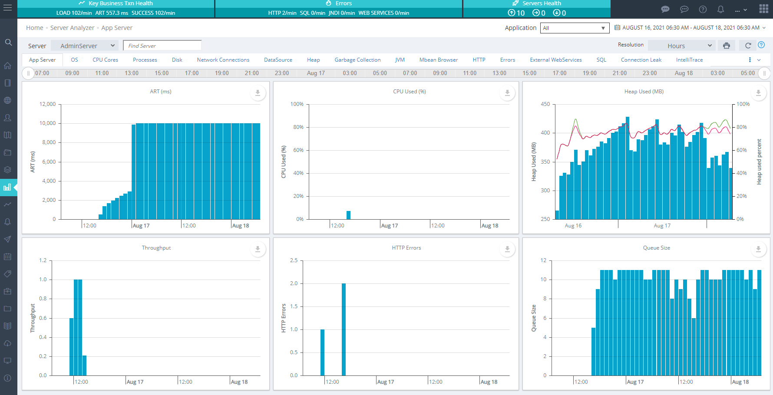Viewport: 773px width, 395px height.
Task: Click the search magnifier in the sidebar
Action: point(8,43)
